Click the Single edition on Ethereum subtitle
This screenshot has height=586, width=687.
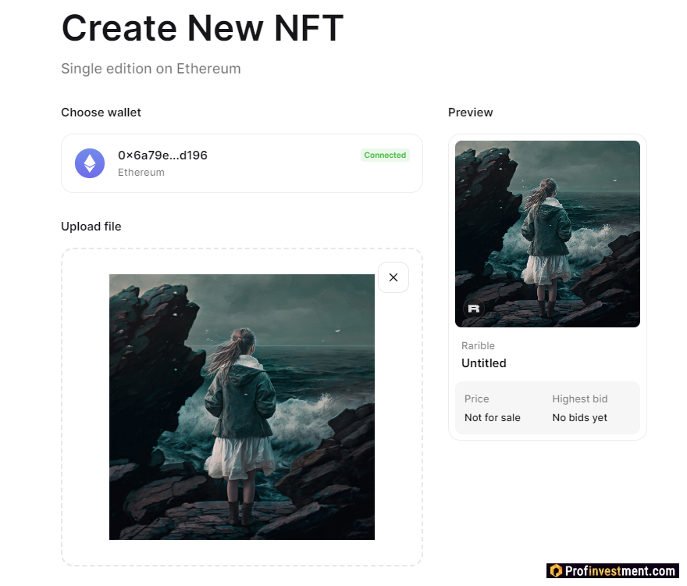click(151, 69)
